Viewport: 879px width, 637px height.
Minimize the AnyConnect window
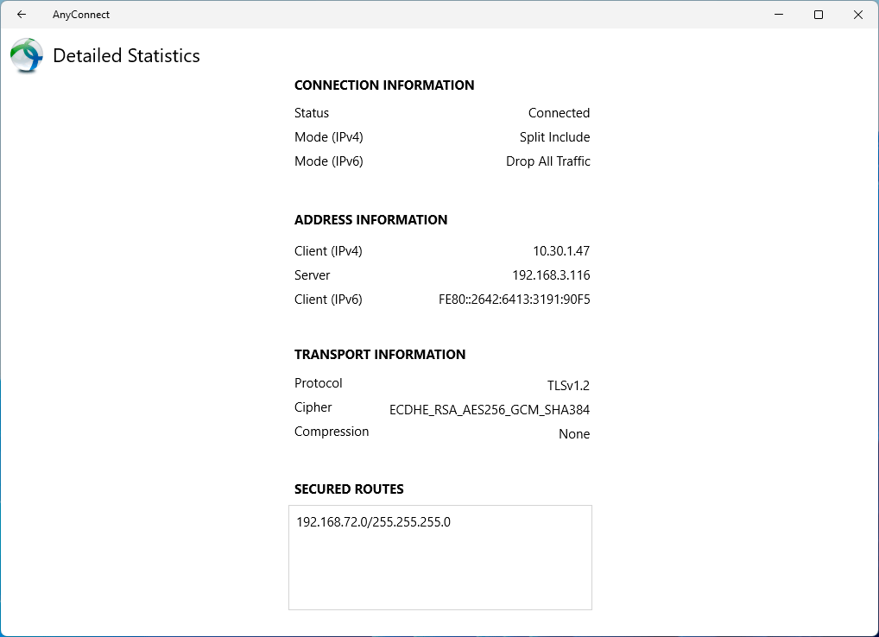pyautogui.click(x=778, y=15)
